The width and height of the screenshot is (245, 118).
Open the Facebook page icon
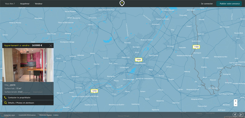235,115
